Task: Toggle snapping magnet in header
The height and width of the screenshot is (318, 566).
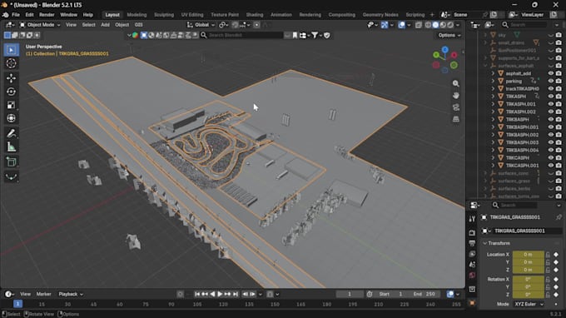Action: (x=235, y=25)
